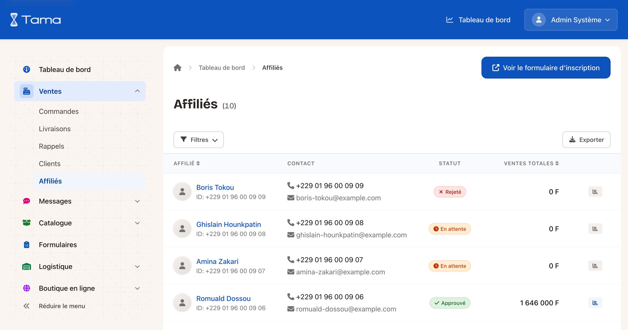This screenshot has width=628, height=330.
Task: Collapse the Ventes menu section
Action: point(137,91)
